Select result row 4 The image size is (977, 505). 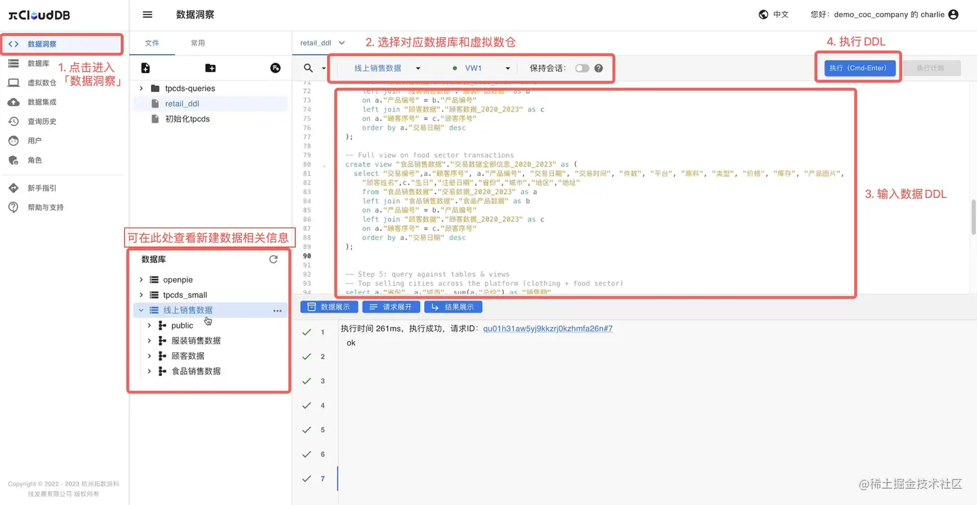pos(315,406)
